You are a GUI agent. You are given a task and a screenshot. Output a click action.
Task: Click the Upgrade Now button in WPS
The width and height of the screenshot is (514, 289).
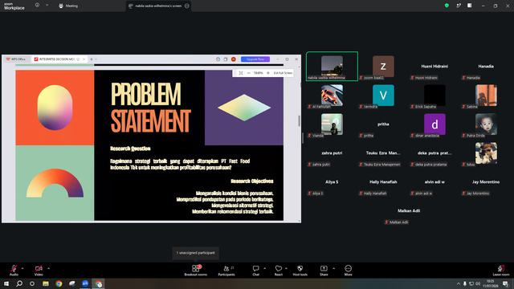[255, 59]
